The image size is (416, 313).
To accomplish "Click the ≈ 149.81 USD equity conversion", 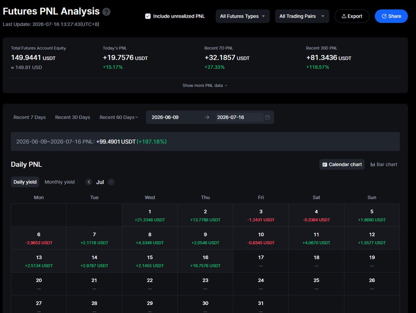I will pyautogui.click(x=26, y=67).
